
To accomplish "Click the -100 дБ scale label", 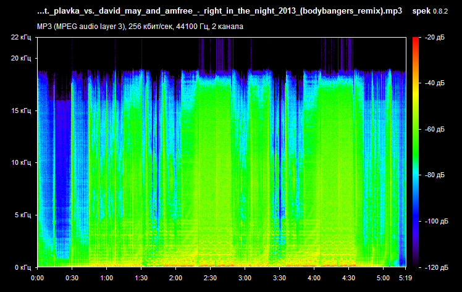I will point(436,221).
